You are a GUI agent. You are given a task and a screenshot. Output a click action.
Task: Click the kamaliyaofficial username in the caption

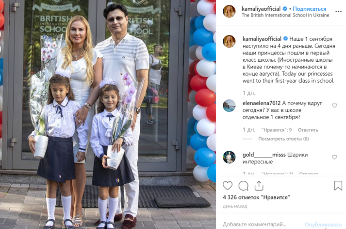262,39
